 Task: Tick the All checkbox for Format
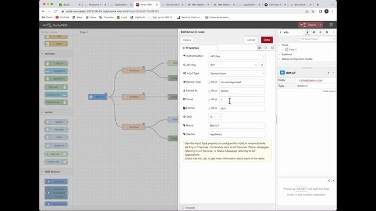tap(209, 108)
